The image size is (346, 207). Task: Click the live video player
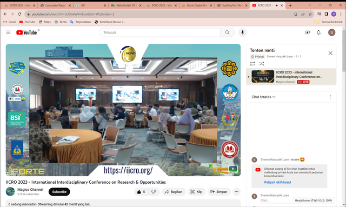click(123, 110)
